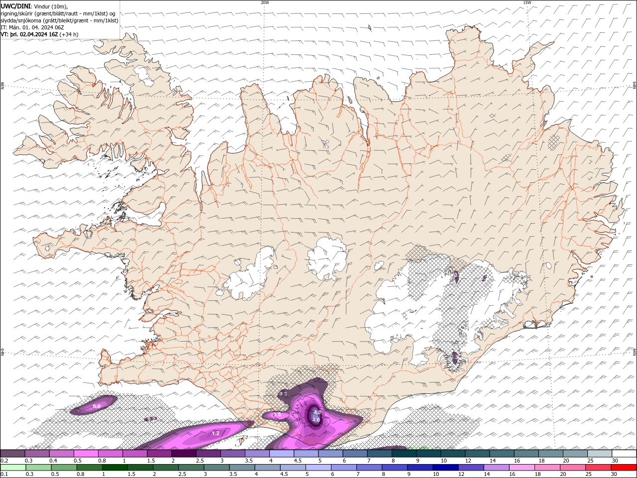Click the upper legend swatch for 0.2–0.3
Image resolution: width=637 pixels, height=478 pixels.
pos(13,454)
